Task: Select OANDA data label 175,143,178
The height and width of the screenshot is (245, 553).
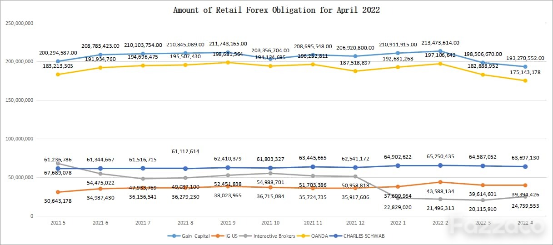Action: point(525,72)
